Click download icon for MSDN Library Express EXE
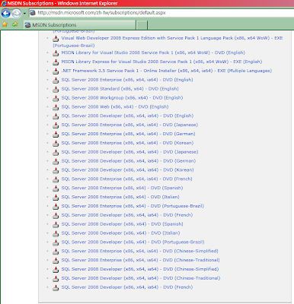Screen dimensions: 294x304 tap(56, 62)
